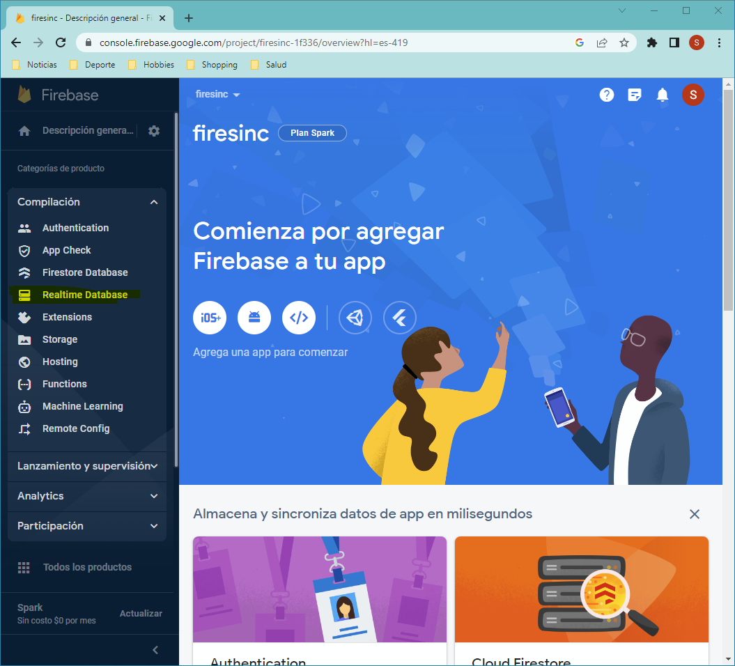Go back to the previous page
The width and height of the screenshot is (735, 666).
coord(16,43)
